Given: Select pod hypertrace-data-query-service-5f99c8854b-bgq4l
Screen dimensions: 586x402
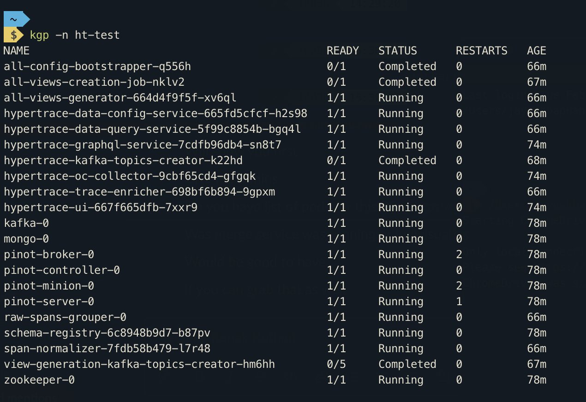Looking at the screenshot, I should tap(152, 129).
